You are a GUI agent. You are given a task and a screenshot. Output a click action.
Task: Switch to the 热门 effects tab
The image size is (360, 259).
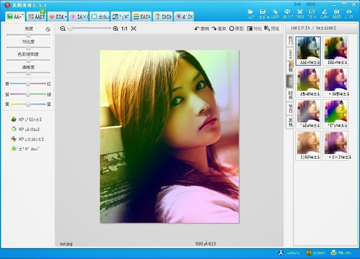[290, 40]
